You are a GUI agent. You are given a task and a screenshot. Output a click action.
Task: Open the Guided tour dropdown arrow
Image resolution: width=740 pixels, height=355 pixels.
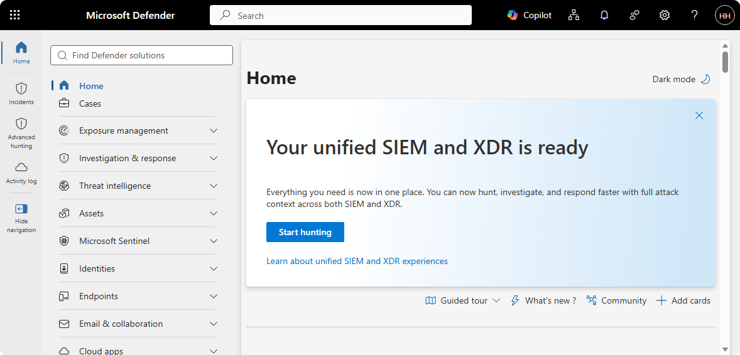496,300
